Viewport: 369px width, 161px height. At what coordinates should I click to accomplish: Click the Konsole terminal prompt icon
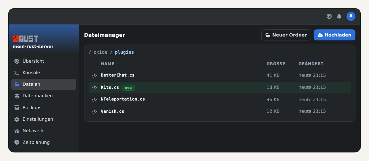pyautogui.click(x=17, y=73)
